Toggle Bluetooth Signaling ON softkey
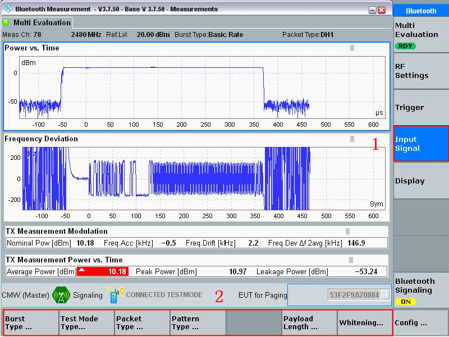The image size is (449, 337). click(x=421, y=290)
